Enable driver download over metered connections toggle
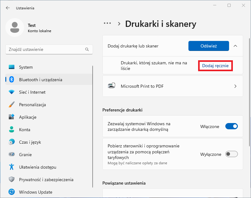251x198 pixels. point(232,154)
